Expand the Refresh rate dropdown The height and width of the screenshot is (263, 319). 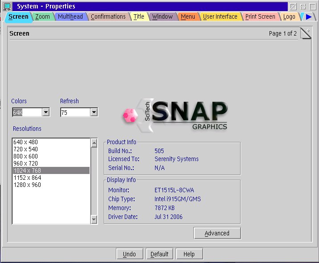[x=94, y=113]
